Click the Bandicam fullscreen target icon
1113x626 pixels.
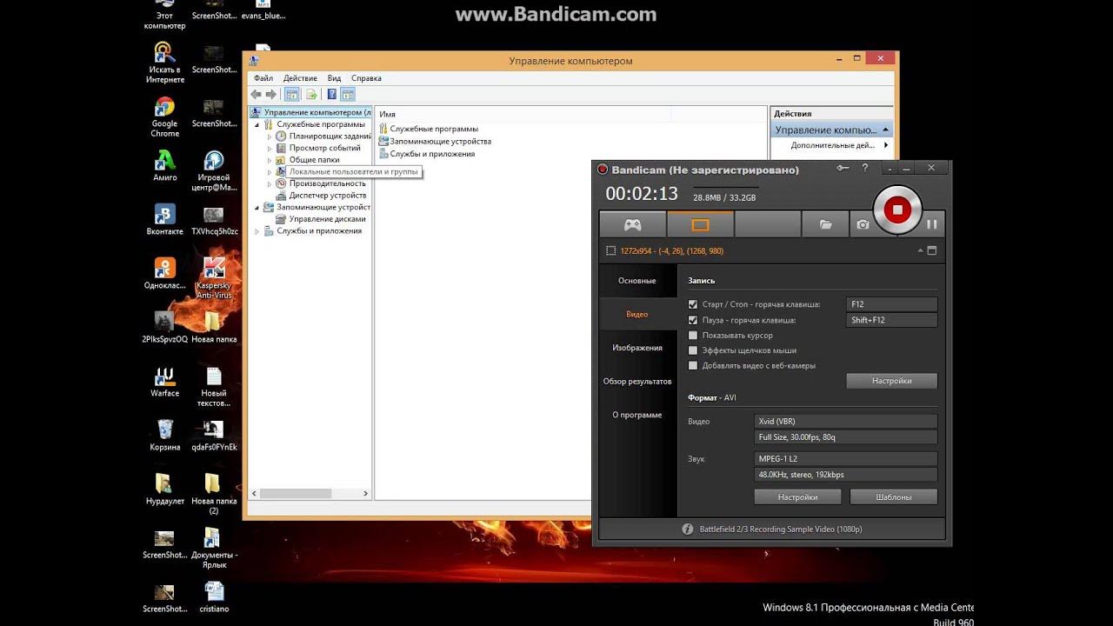(x=932, y=250)
